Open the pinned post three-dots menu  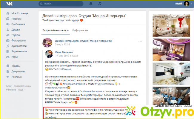(x=140, y=41)
